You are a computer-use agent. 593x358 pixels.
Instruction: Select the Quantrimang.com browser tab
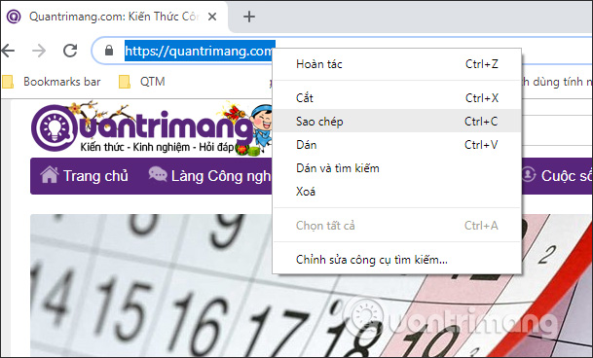point(114,17)
